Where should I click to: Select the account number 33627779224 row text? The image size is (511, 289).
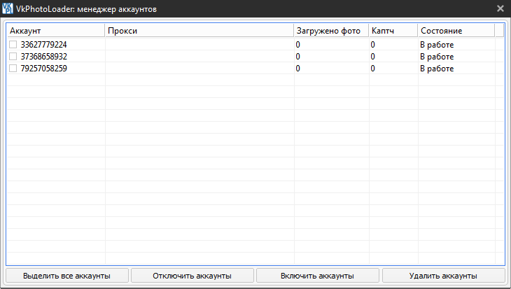click(44, 45)
